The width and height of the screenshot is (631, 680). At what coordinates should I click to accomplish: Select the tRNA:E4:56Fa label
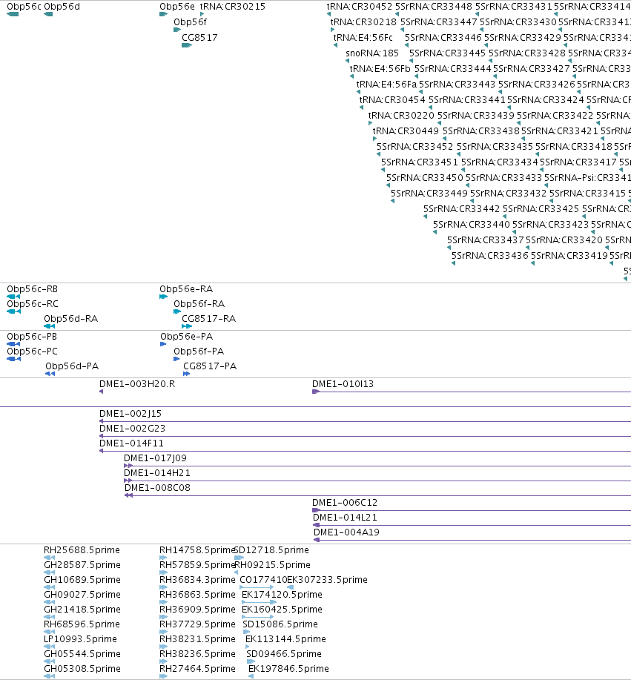386,85
